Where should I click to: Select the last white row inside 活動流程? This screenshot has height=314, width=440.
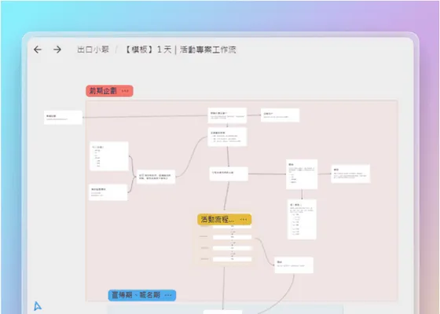click(x=232, y=259)
